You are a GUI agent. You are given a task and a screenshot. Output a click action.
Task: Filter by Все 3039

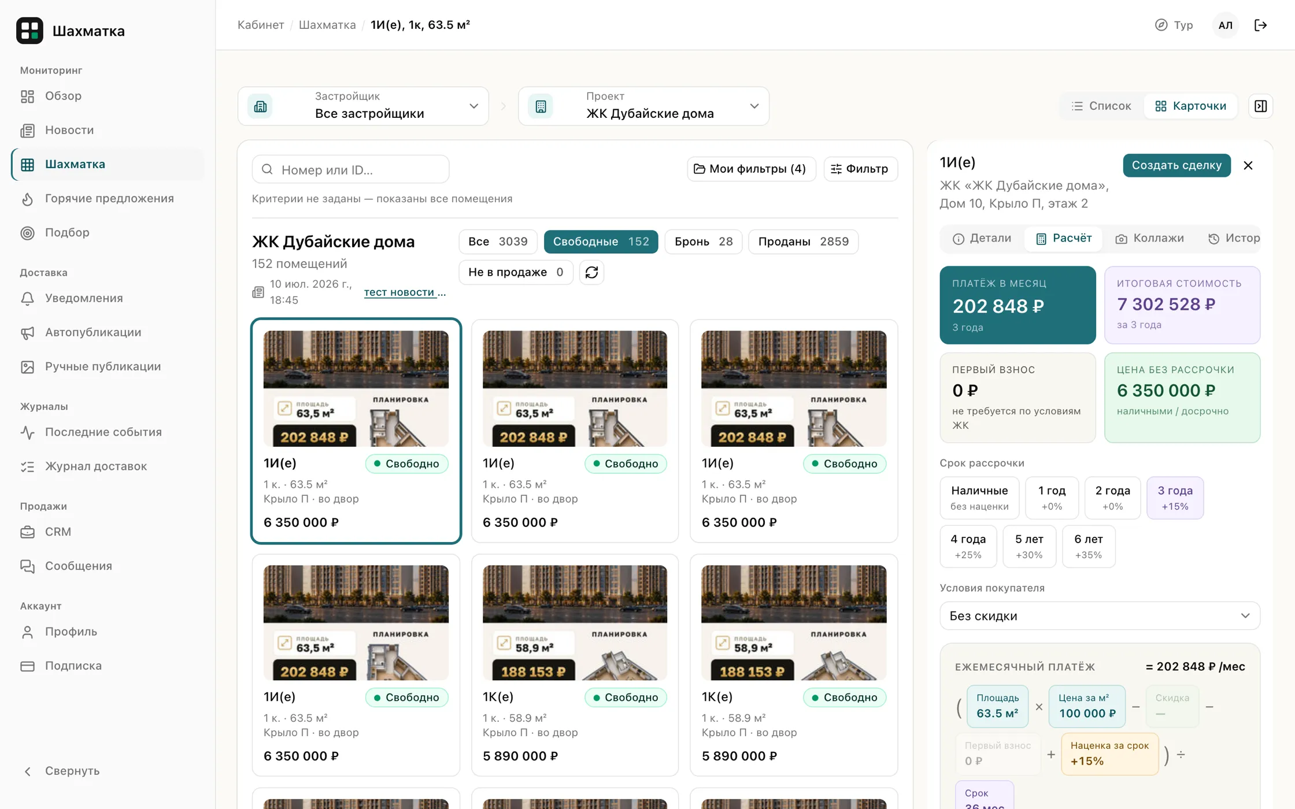pos(498,242)
